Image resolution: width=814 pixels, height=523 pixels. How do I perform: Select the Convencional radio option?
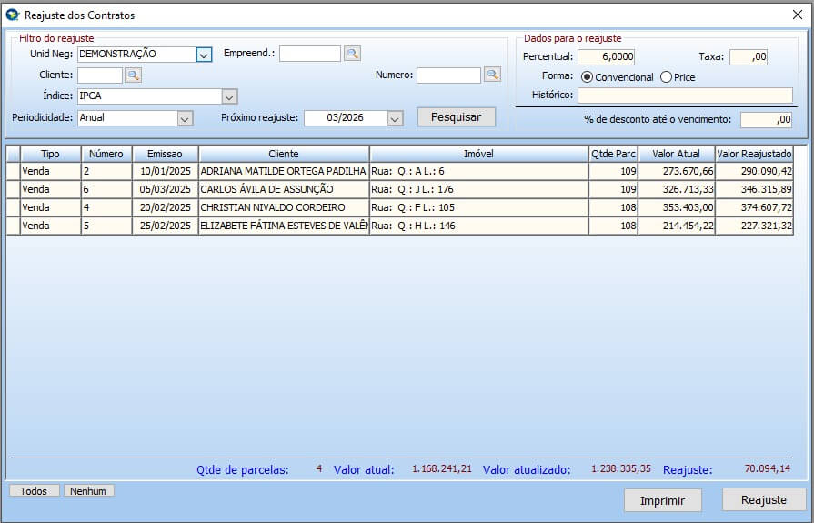tap(587, 77)
